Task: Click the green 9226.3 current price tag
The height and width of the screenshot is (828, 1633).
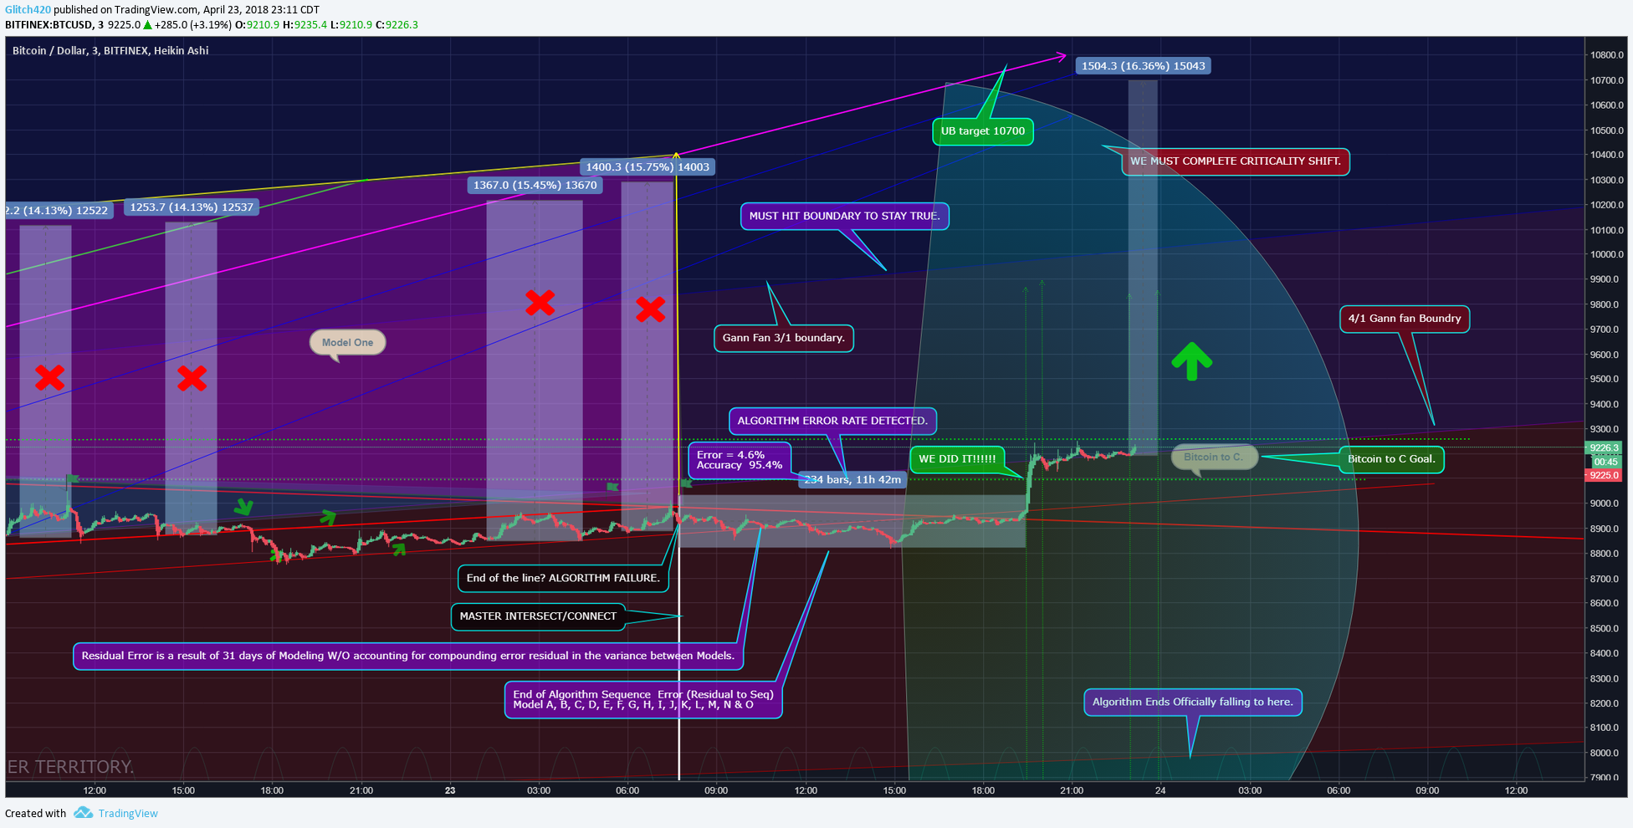Action: click(1604, 448)
